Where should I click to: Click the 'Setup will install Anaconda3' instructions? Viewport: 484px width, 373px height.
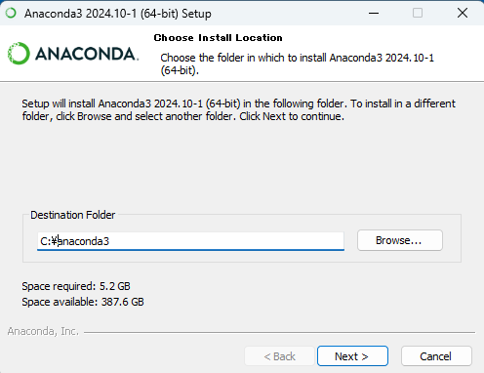[238, 109]
